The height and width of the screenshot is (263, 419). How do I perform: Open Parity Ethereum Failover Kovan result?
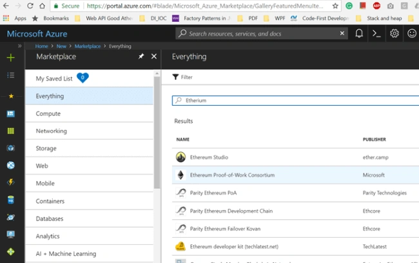pos(295,229)
